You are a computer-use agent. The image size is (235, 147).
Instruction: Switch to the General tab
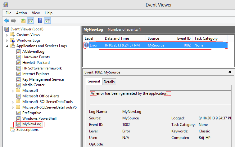(94, 81)
